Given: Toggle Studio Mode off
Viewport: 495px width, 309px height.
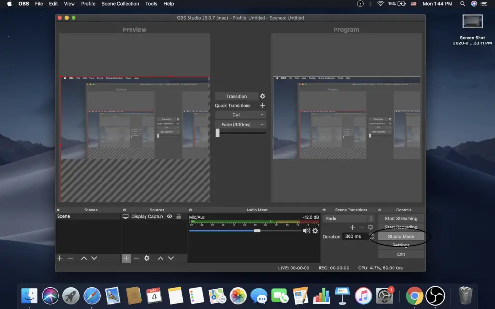Looking at the screenshot, I should coord(401,236).
